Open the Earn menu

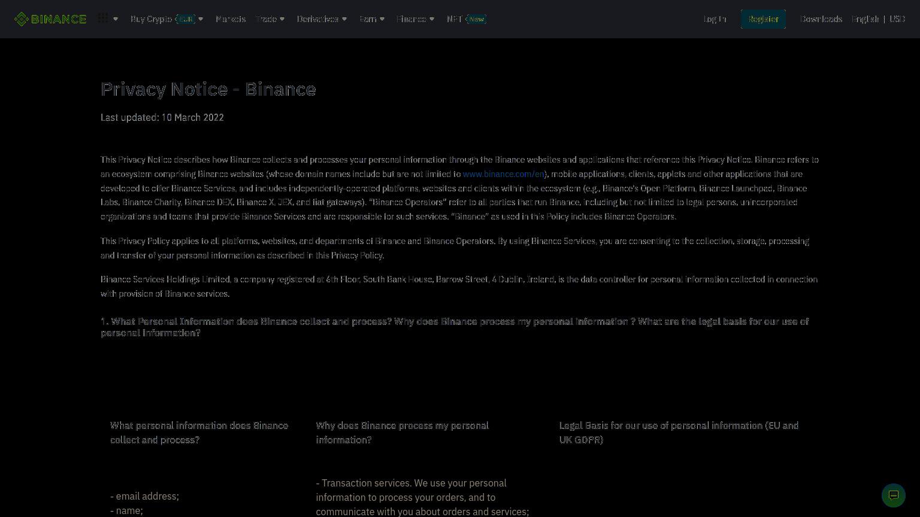point(368,19)
